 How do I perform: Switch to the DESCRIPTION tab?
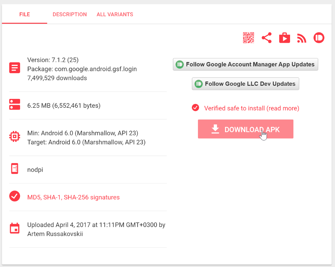70,14
